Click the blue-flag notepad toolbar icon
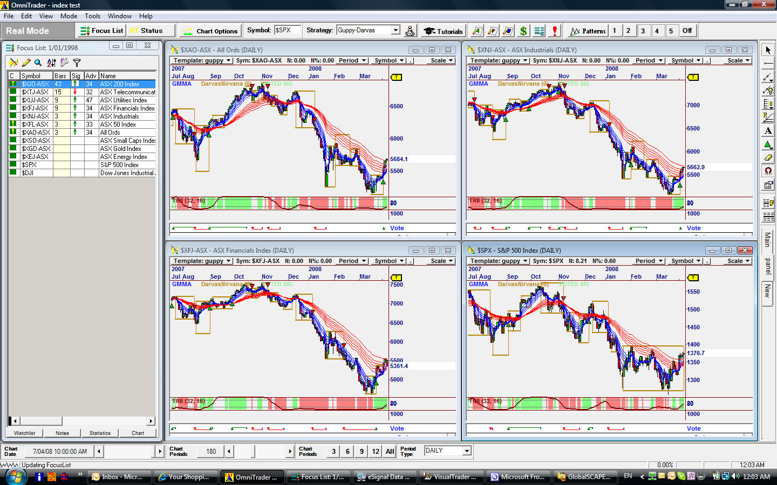The width and height of the screenshot is (777, 485). (x=508, y=31)
